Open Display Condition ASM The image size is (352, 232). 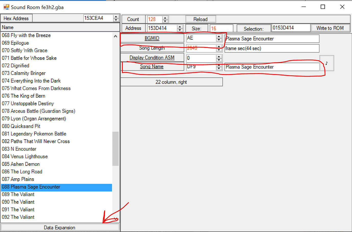click(x=152, y=57)
